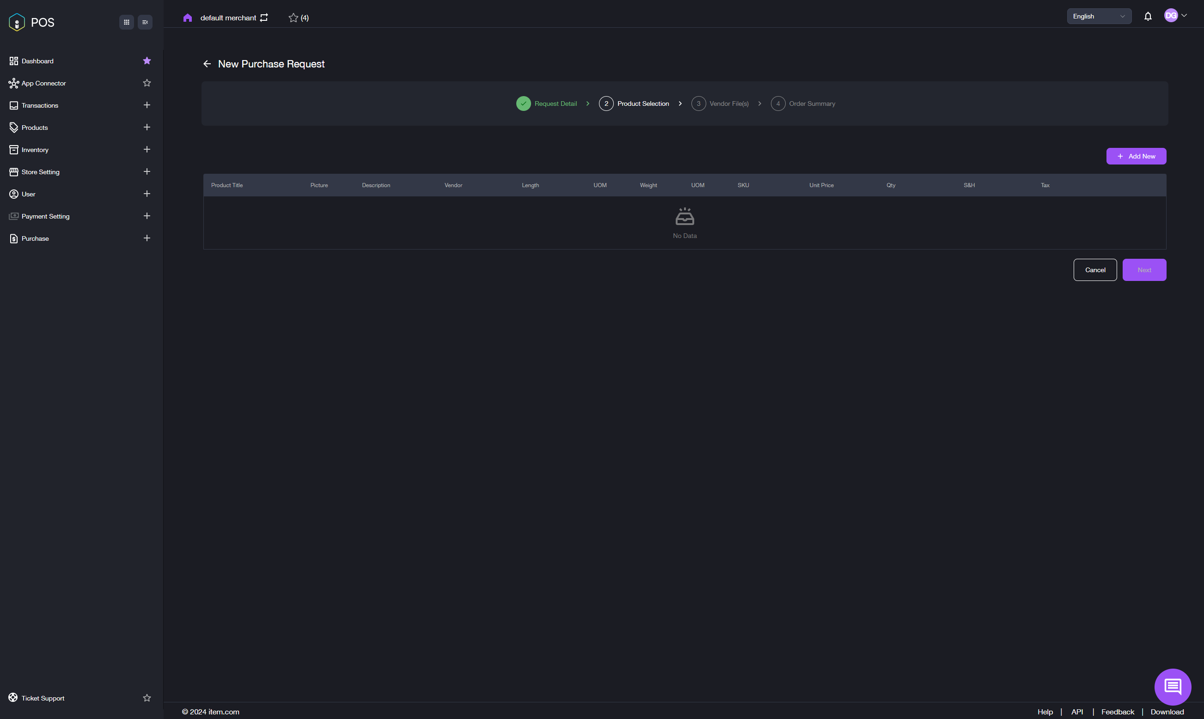Collapse the sidebar menu icon
This screenshot has height=719, width=1204.
(x=145, y=22)
